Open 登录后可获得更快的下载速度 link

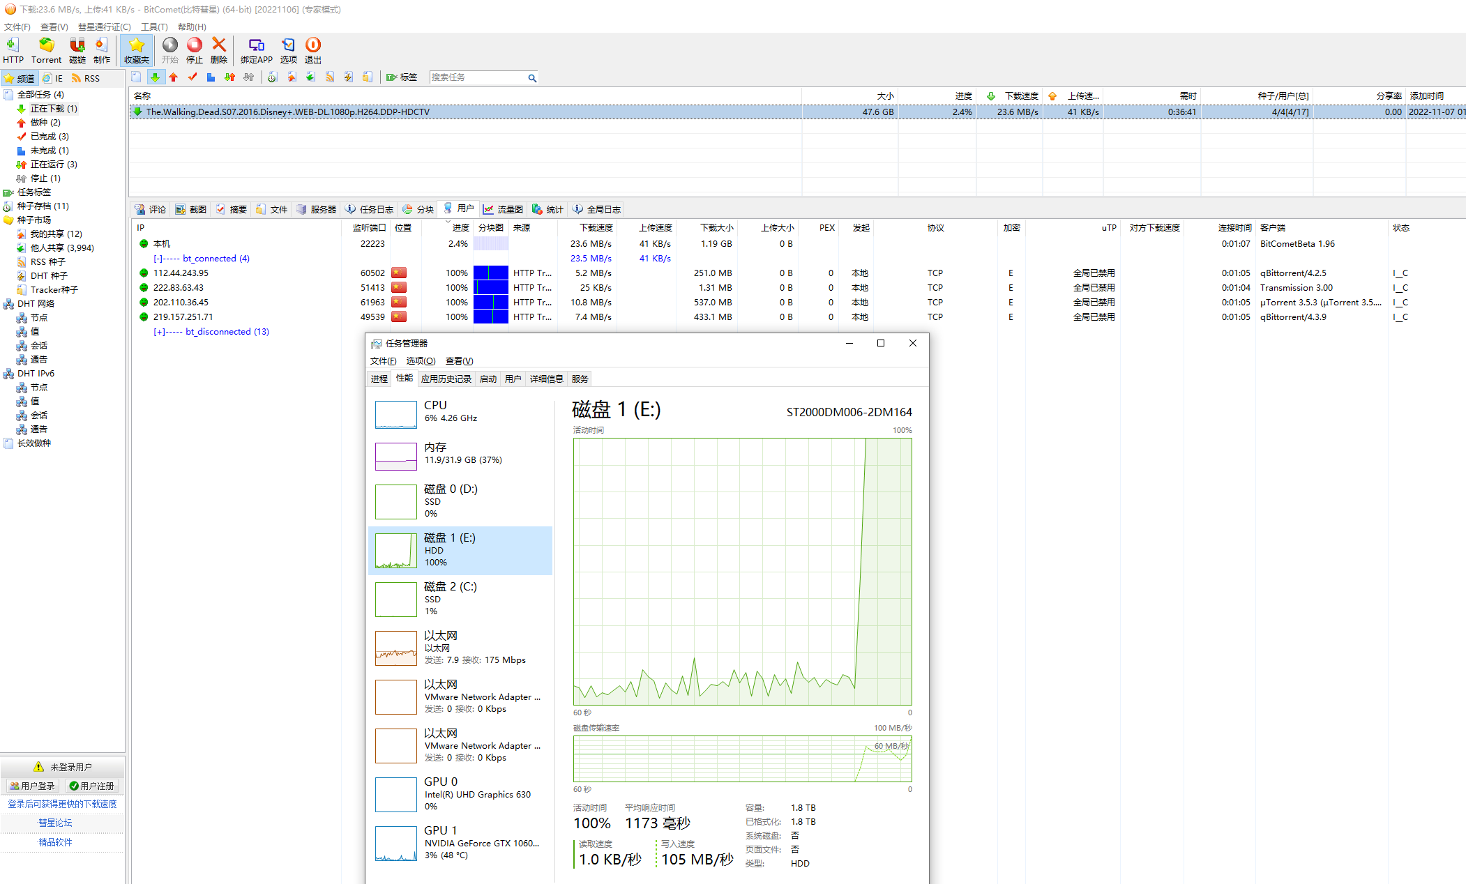tap(62, 804)
